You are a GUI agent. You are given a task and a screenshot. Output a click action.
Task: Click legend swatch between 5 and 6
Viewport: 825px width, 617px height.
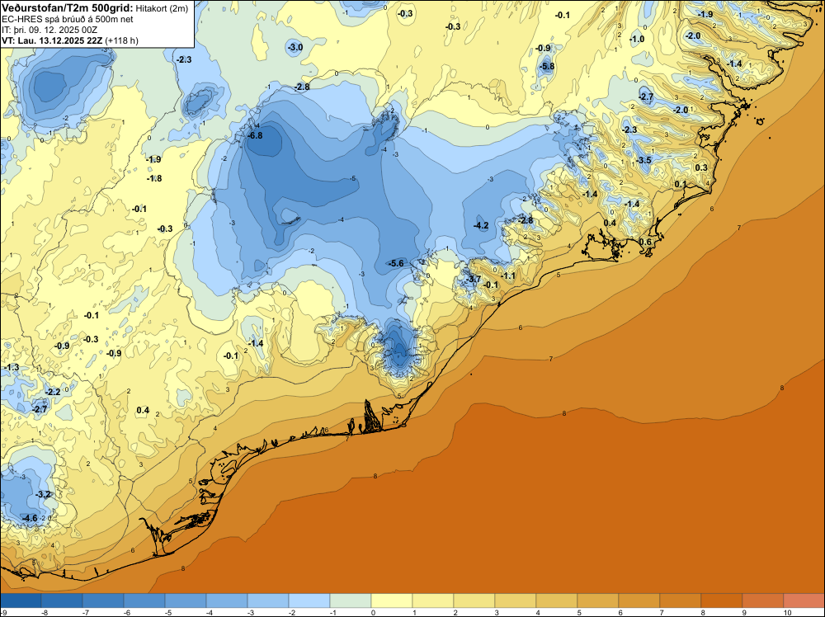point(598,601)
